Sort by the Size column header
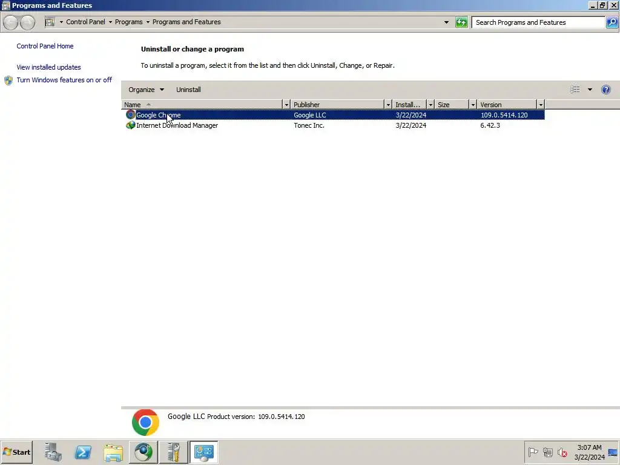 point(452,105)
